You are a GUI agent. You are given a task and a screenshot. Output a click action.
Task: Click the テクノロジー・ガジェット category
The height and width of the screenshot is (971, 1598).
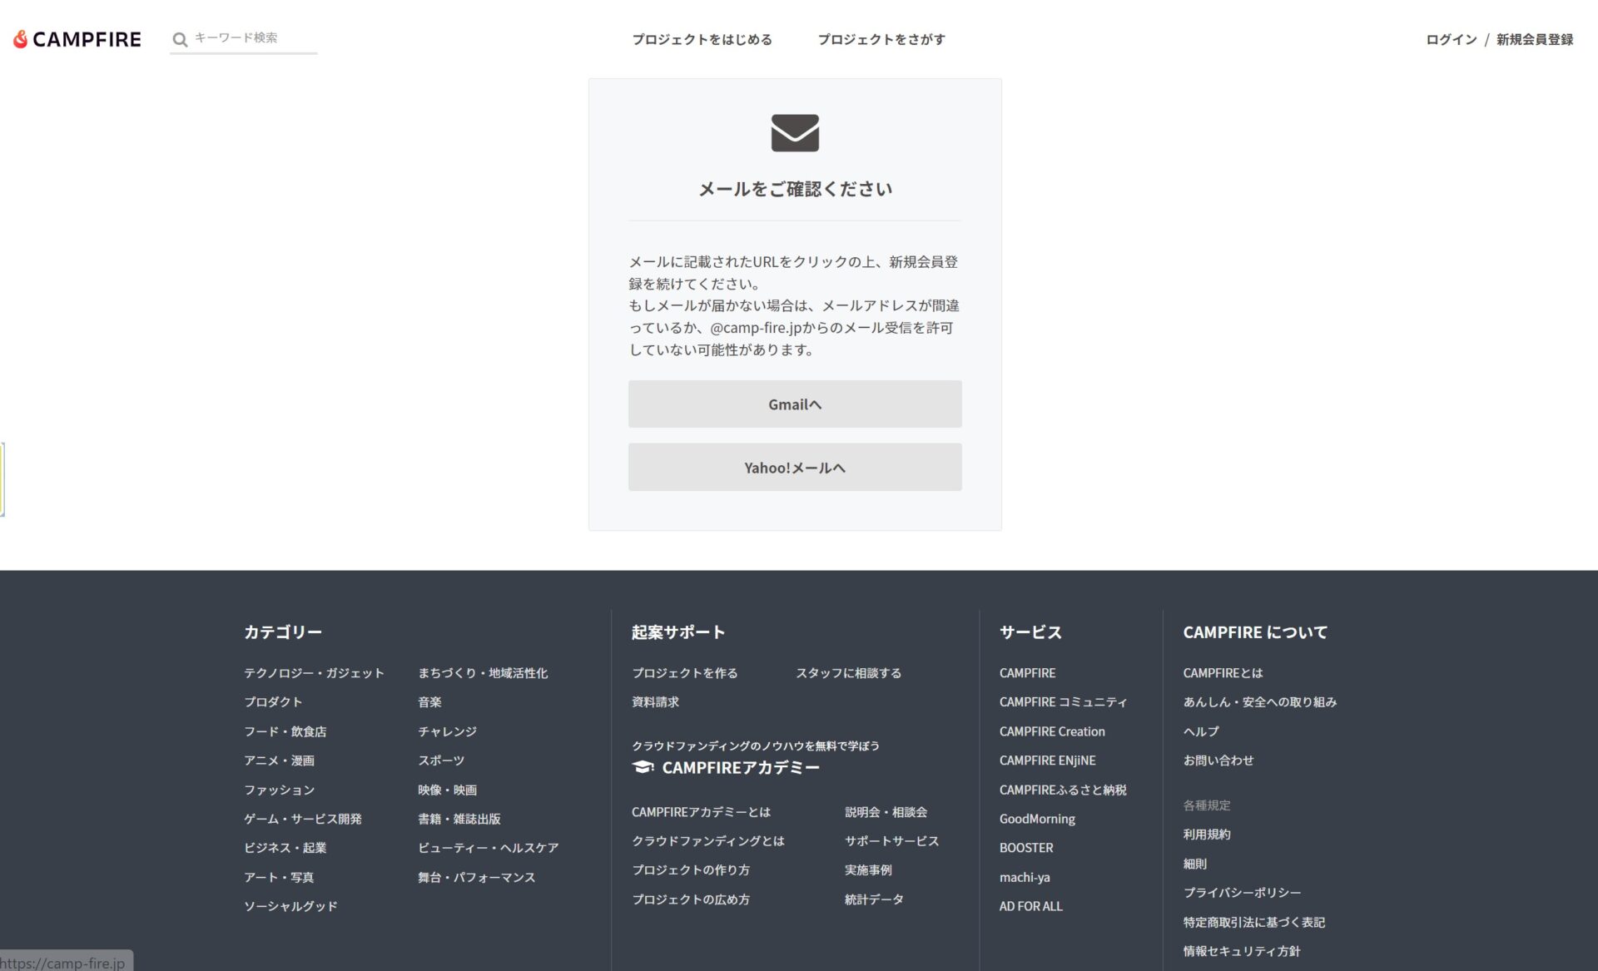(314, 672)
